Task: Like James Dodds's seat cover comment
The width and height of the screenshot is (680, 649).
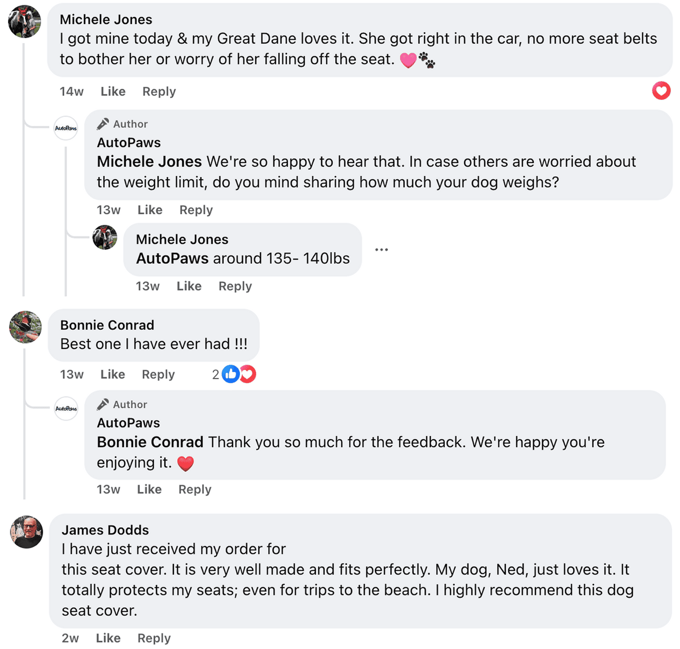Action: pos(108,638)
